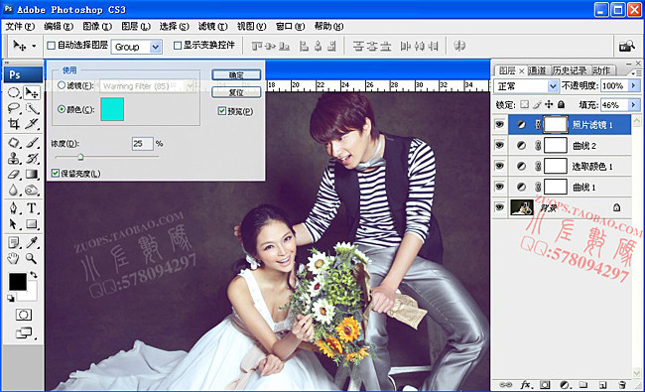The image size is (645, 392).
Task: Swap foreground and background colors
Action: click(x=34, y=274)
